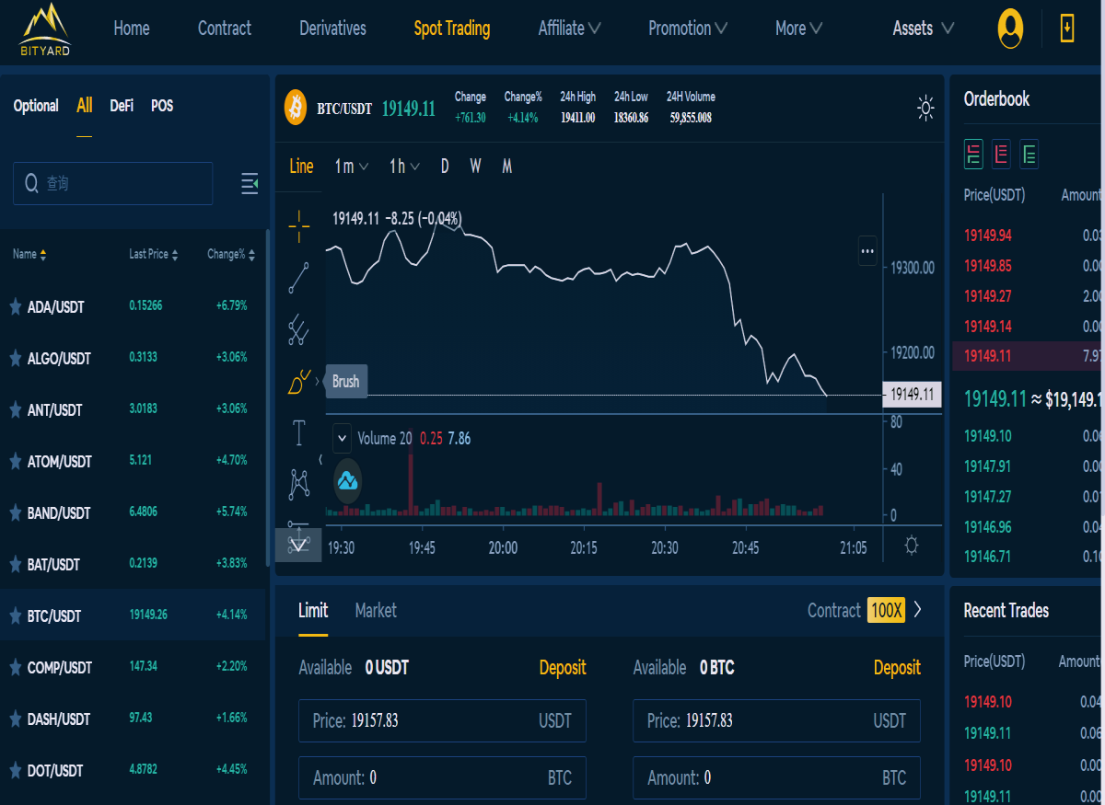Select the trend line drawing tool
The image size is (1105, 805).
pyautogui.click(x=298, y=277)
